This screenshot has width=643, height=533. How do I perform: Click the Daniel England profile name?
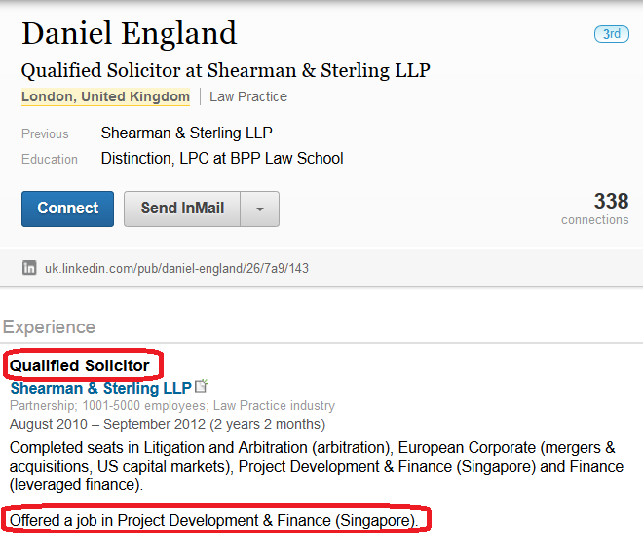(x=130, y=33)
